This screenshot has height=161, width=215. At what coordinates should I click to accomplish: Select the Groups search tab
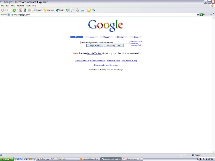(106, 37)
